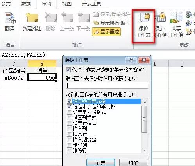This screenshot has height=166, width=195.
Task: Enable the 设置单元格格式 checkbox
Action: 69,112
